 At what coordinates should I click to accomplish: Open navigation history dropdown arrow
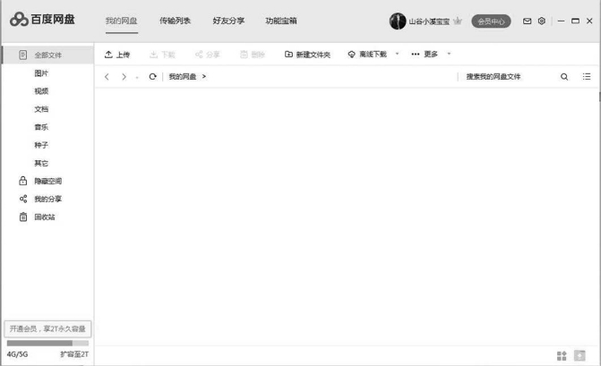pyautogui.click(x=137, y=78)
